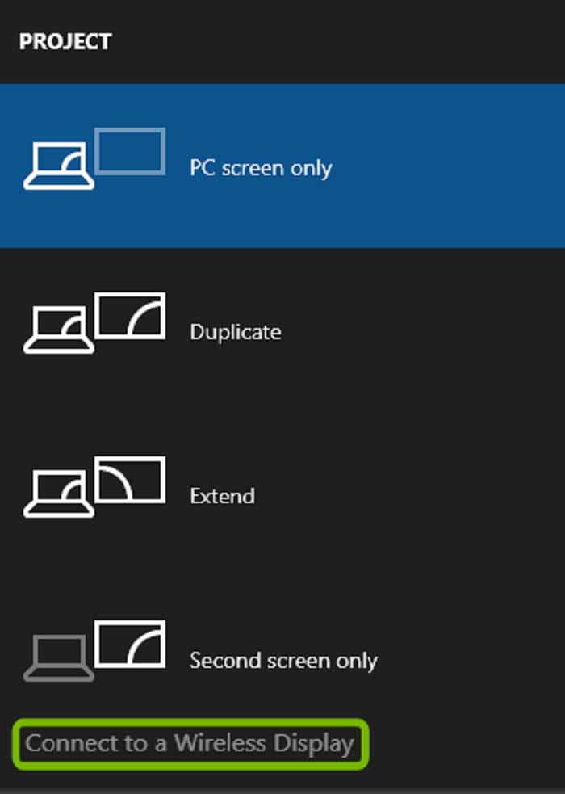The width and height of the screenshot is (565, 794).
Task: Click the dark header area right of PROJECT
Action: [x=338, y=41]
